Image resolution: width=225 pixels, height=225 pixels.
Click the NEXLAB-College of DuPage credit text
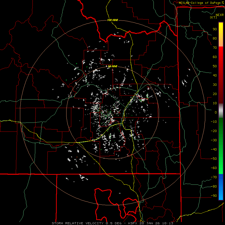[200, 3]
